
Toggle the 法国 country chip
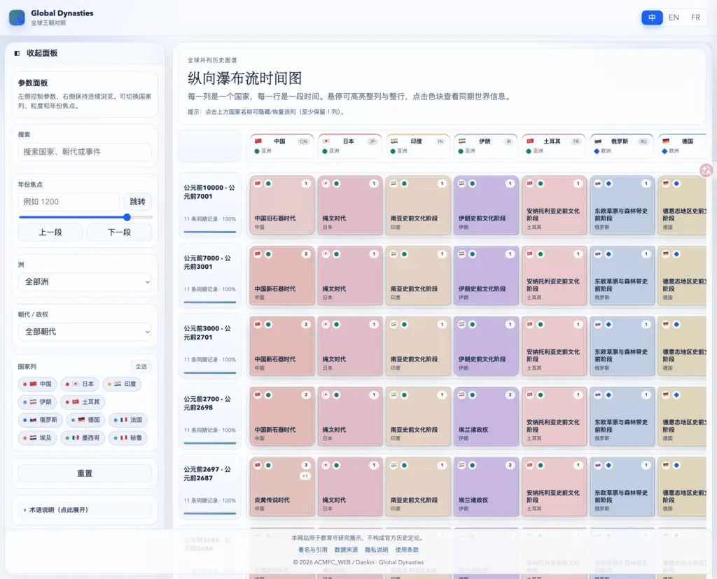pos(131,420)
